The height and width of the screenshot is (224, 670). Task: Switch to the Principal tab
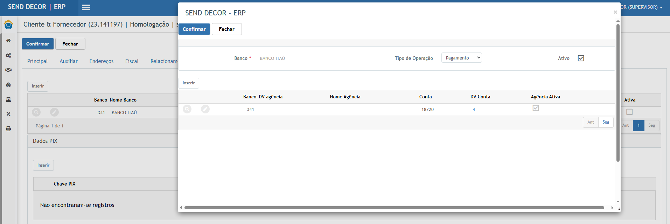point(37,61)
